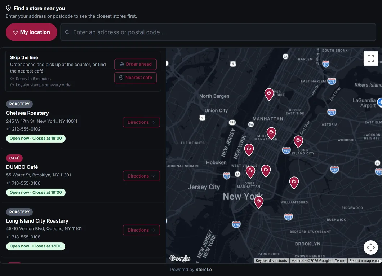The width and height of the screenshot is (382, 276).
Task: Toggle fullscreen map view icon
Action: pos(370,58)
